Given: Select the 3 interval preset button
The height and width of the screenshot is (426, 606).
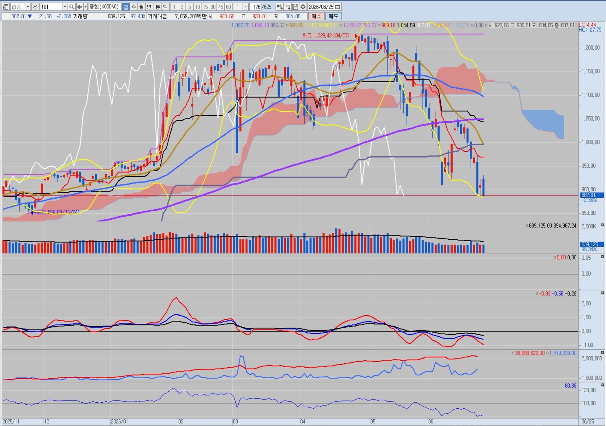Looking at the screenshot, I should [182, 7].
